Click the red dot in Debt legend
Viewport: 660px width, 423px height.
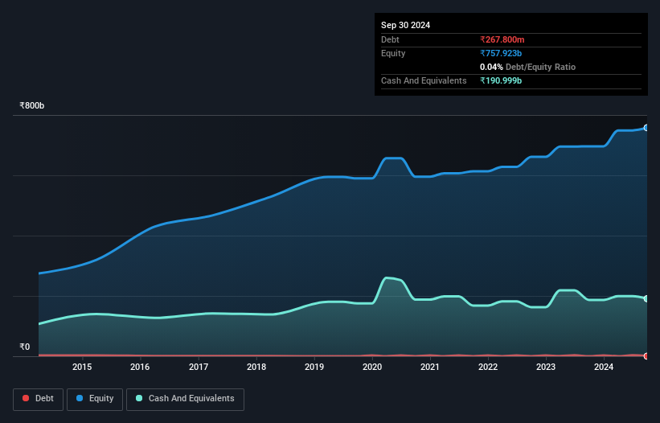click(26, 398)
